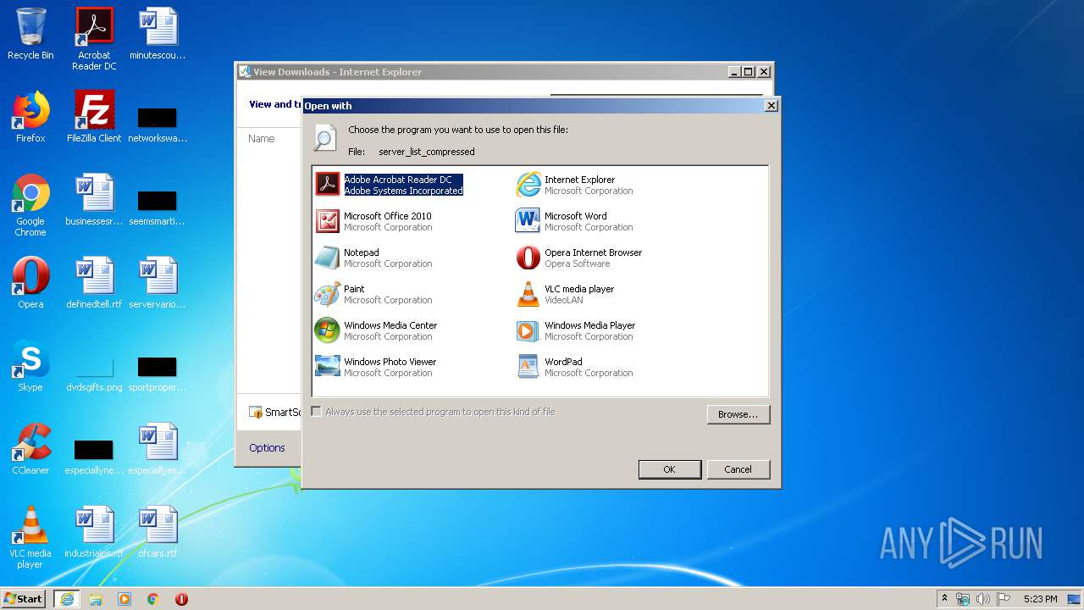Click SmartScreen icon in View Downloads window
Viewport: 1084px width, 610px height.
[x=256, y=412]
